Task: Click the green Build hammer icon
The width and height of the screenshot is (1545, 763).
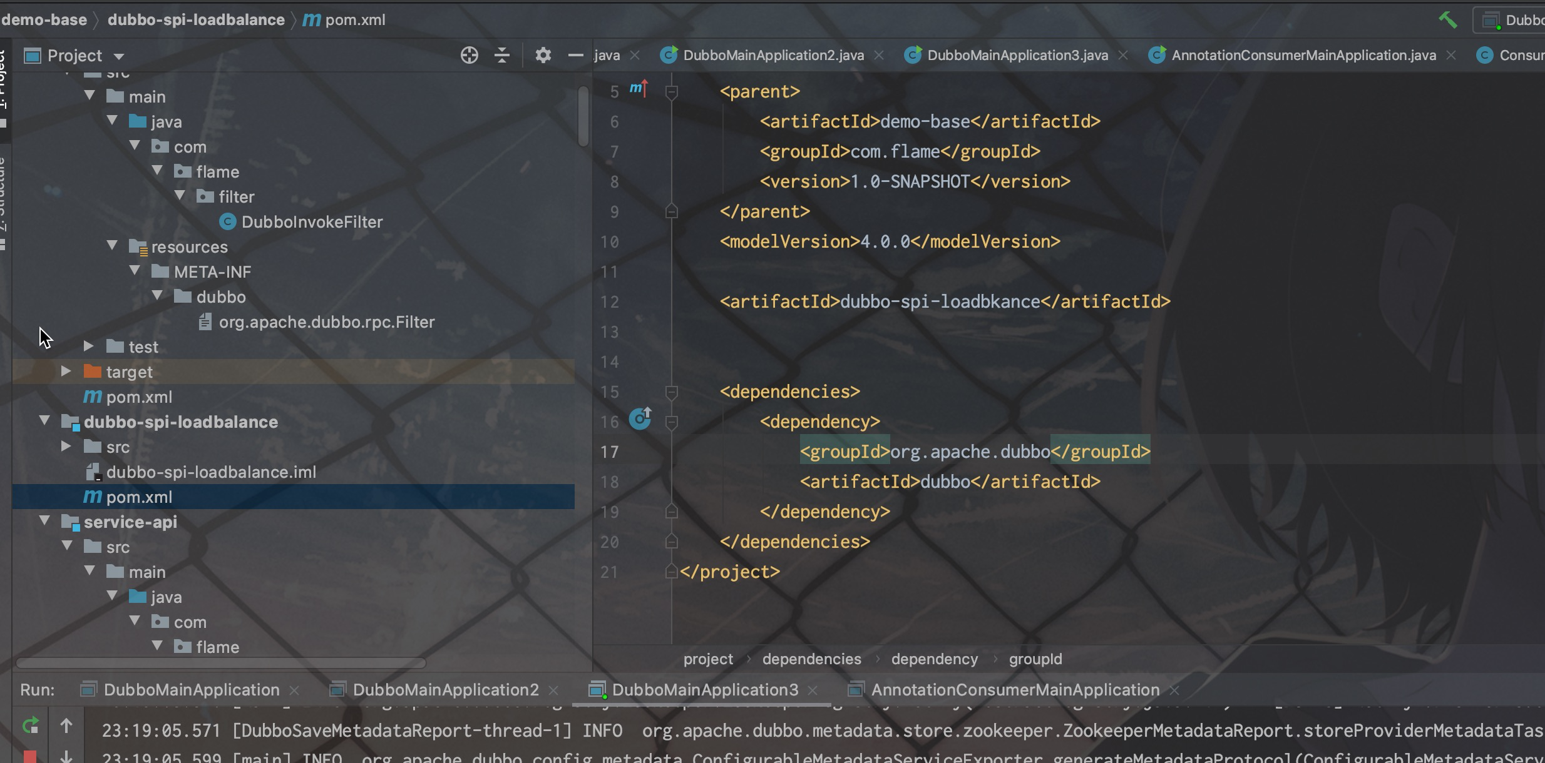Action: pyautogui.click(x=1447, y=20)
